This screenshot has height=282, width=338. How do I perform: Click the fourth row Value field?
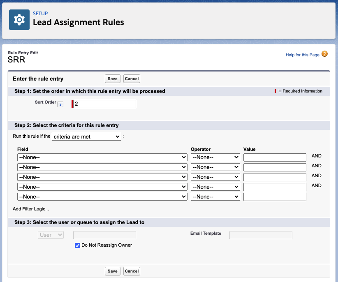(275, 187)
